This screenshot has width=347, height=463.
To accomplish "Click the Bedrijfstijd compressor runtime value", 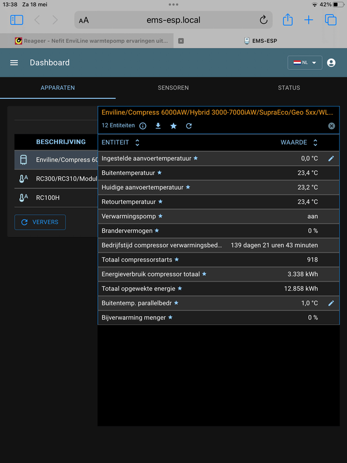I will [x=274, y=245].
